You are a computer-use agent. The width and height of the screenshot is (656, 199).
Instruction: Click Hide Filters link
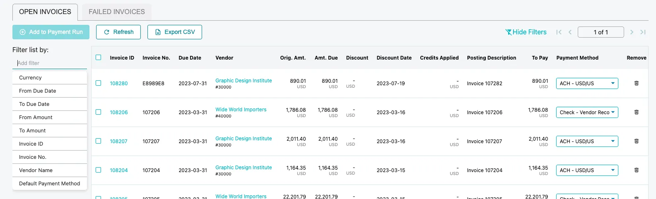click(526, 32)
